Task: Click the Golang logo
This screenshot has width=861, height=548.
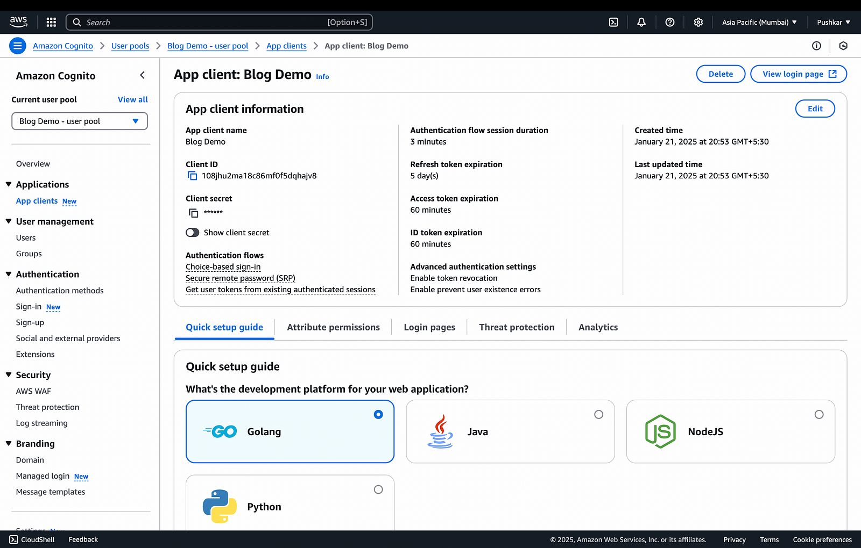Action: point(220,431)
